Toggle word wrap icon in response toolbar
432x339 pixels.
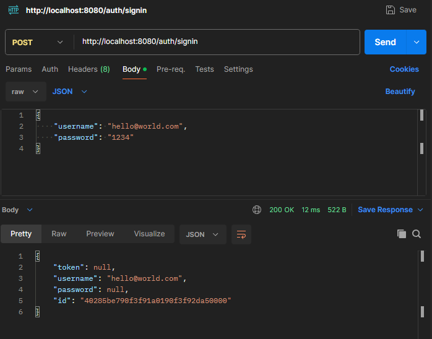click(241, 234)
